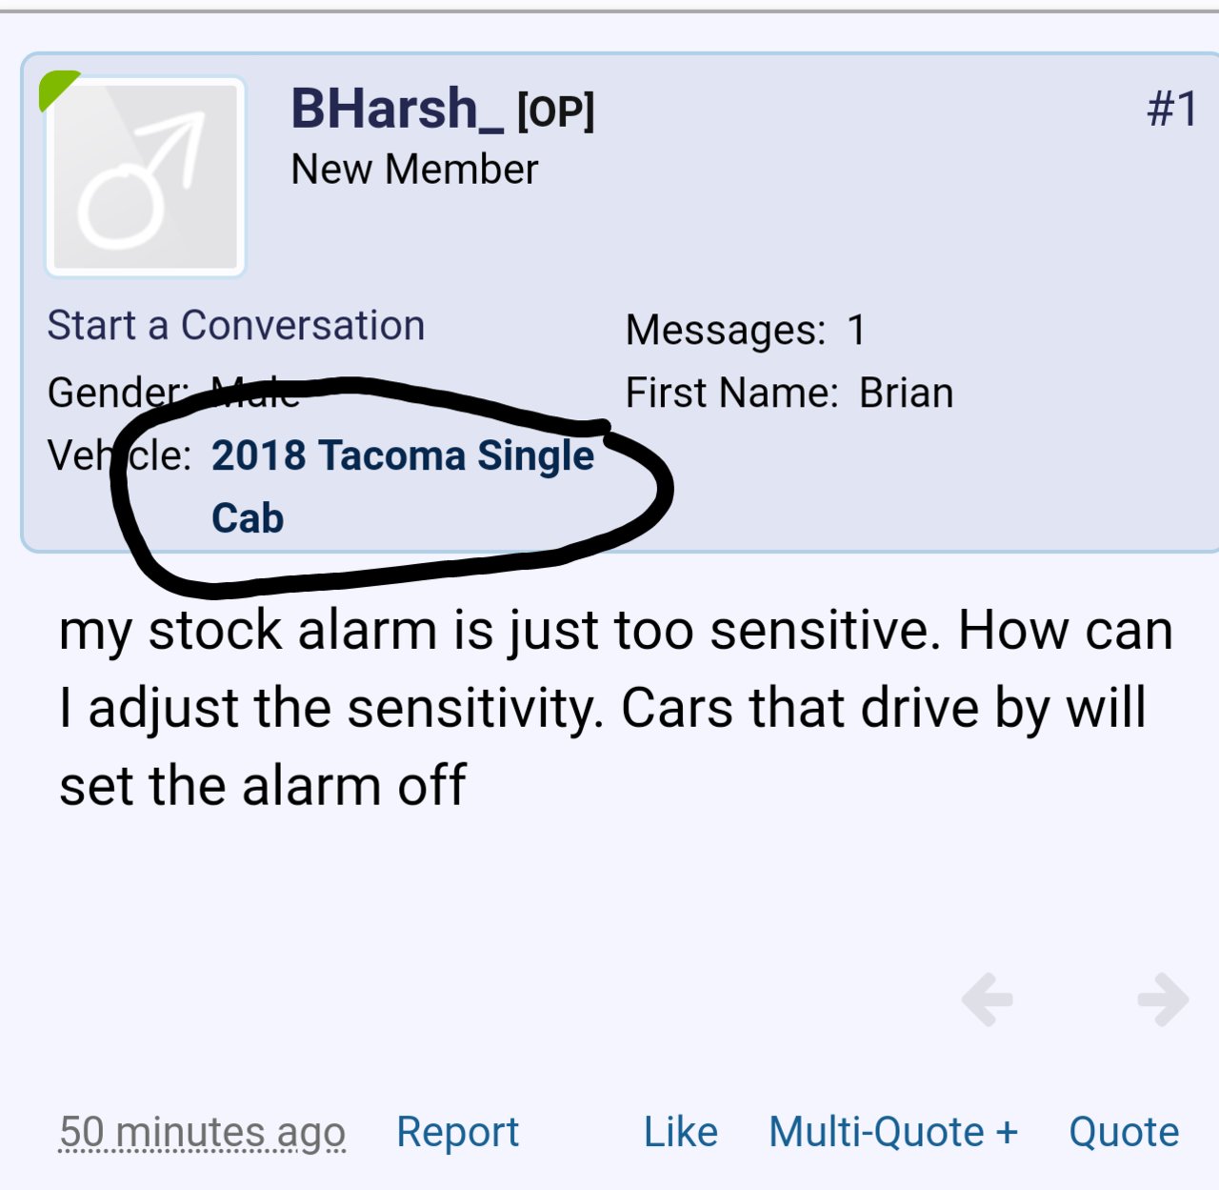Image resolution: width=1219 pixels, height=1190 pixels.
Task: Click the First Name Brian field
Action: pyautogui.click(x=789, y=393)
